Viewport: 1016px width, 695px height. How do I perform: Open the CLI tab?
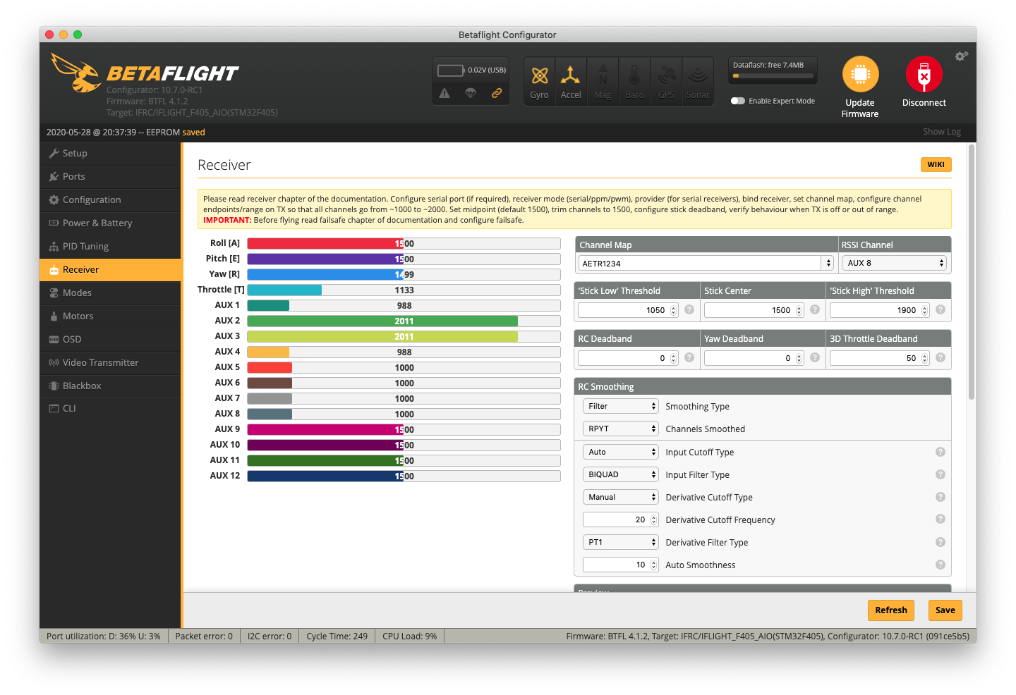tap(111, 408)
